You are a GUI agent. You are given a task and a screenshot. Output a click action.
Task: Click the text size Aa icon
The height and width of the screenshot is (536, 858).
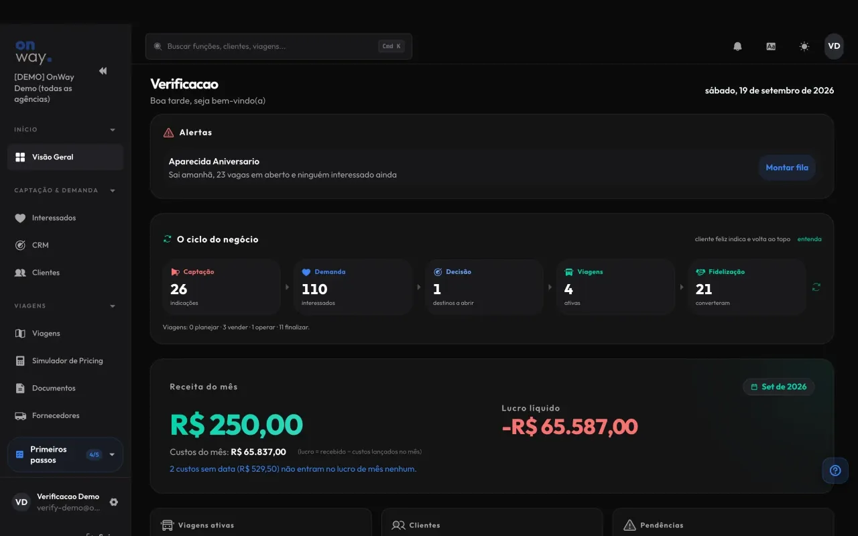771,46
